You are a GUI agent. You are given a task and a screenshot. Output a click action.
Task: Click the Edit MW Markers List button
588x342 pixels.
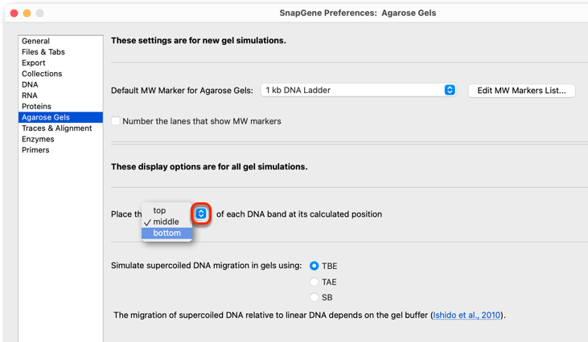click(521, 91)
